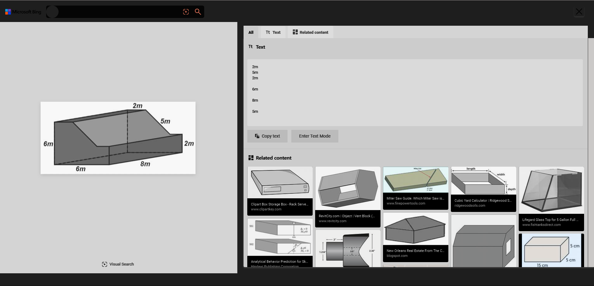Click the Related content grid icon
The height and width of the screenshot is (286, 594).
[x=295, y=32]
